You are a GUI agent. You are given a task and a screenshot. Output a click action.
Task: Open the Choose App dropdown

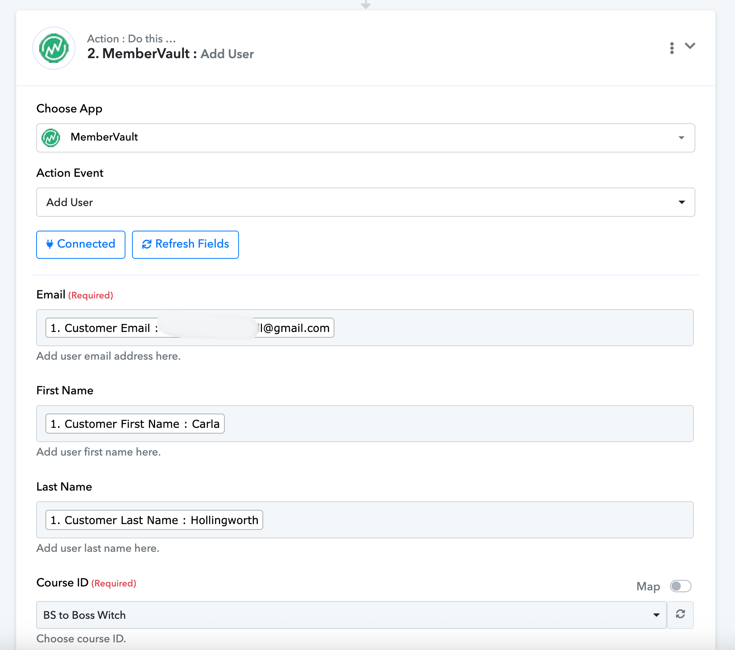pos(681,138)
